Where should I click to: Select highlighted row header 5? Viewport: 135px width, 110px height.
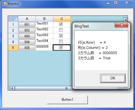click(x=13, y=48)
